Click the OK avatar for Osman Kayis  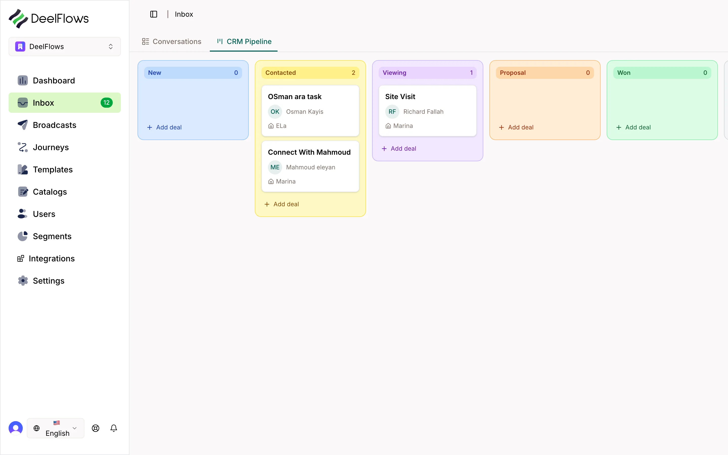[x=275, y=112]
